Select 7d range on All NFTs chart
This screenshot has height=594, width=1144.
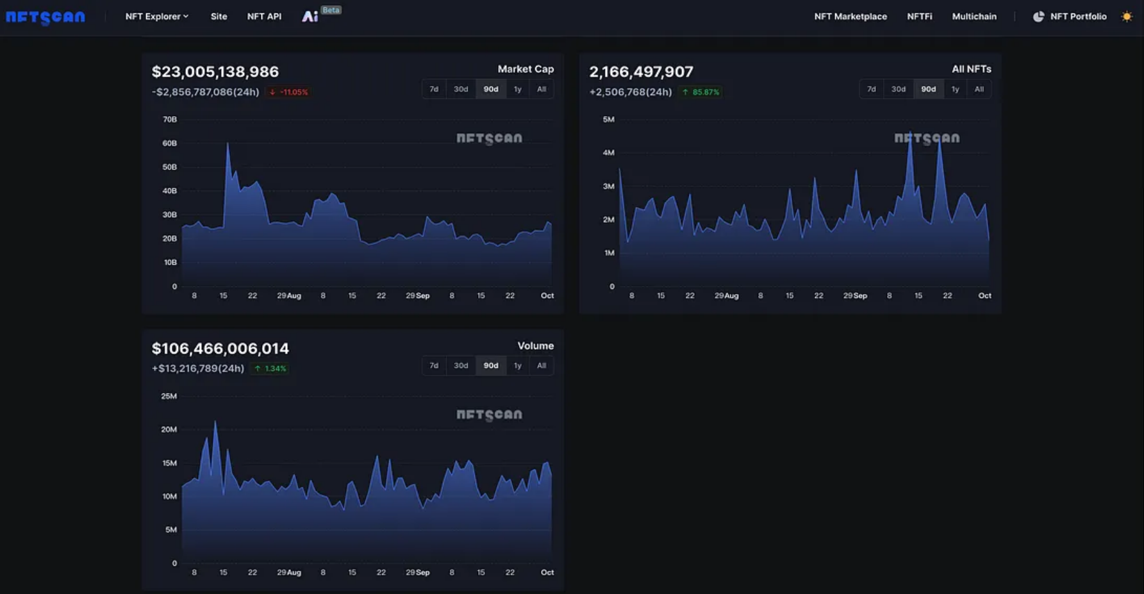coord(872,89)
